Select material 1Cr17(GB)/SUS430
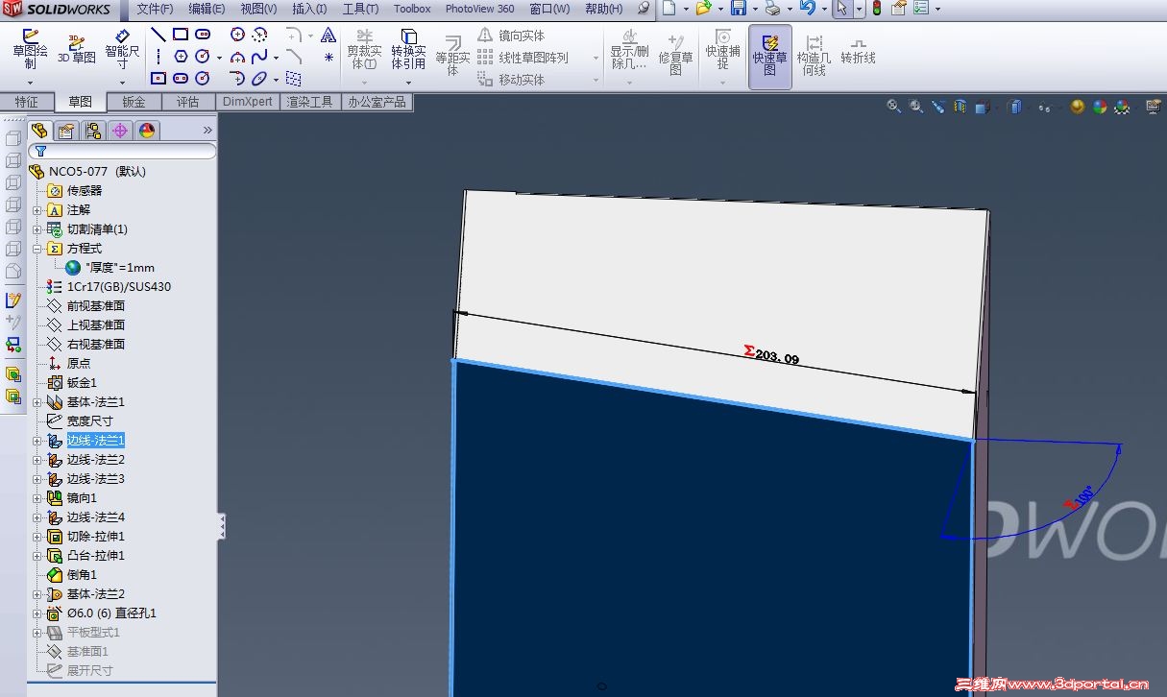Screen dimensions: 1167x697 pos(119,286)
